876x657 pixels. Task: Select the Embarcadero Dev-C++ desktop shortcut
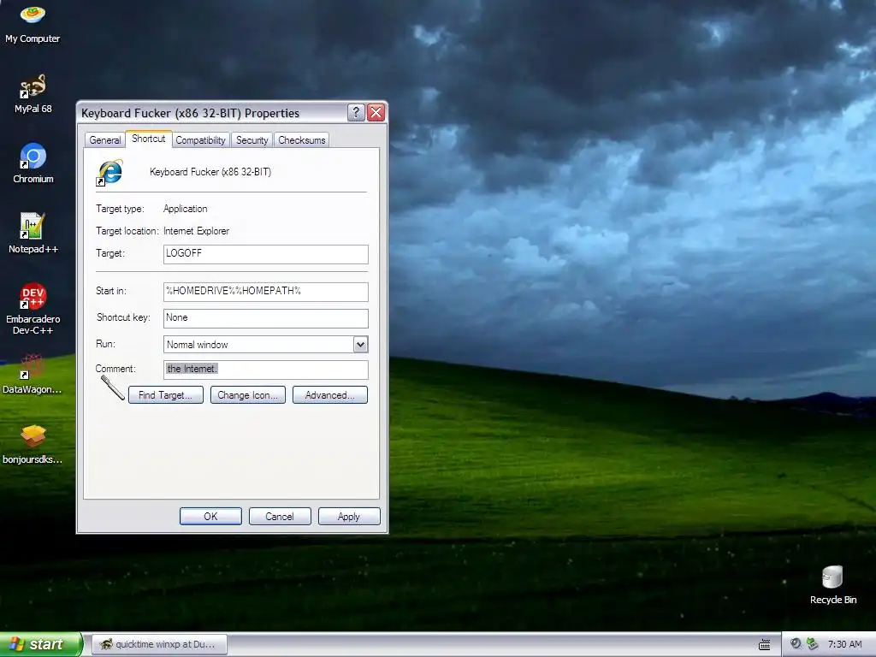33,308
